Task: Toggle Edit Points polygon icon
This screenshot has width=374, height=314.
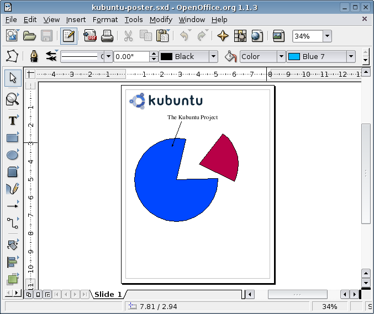Action: point(12,56)
